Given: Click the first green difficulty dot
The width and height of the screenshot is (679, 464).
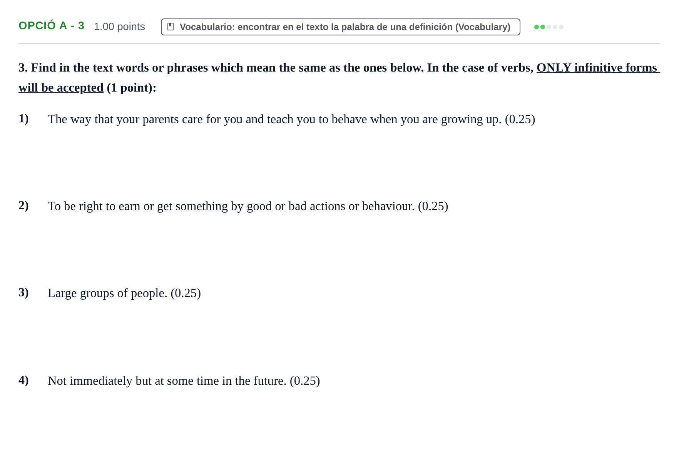Looking at the screenshot, I should click(x=537, y=27).
